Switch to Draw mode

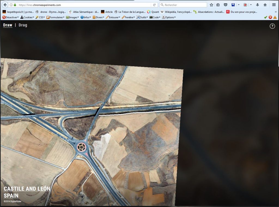point(8,25)
